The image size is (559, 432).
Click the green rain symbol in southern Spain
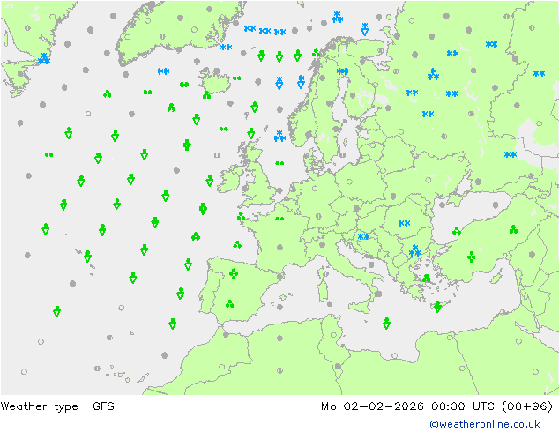coord(230,303)
